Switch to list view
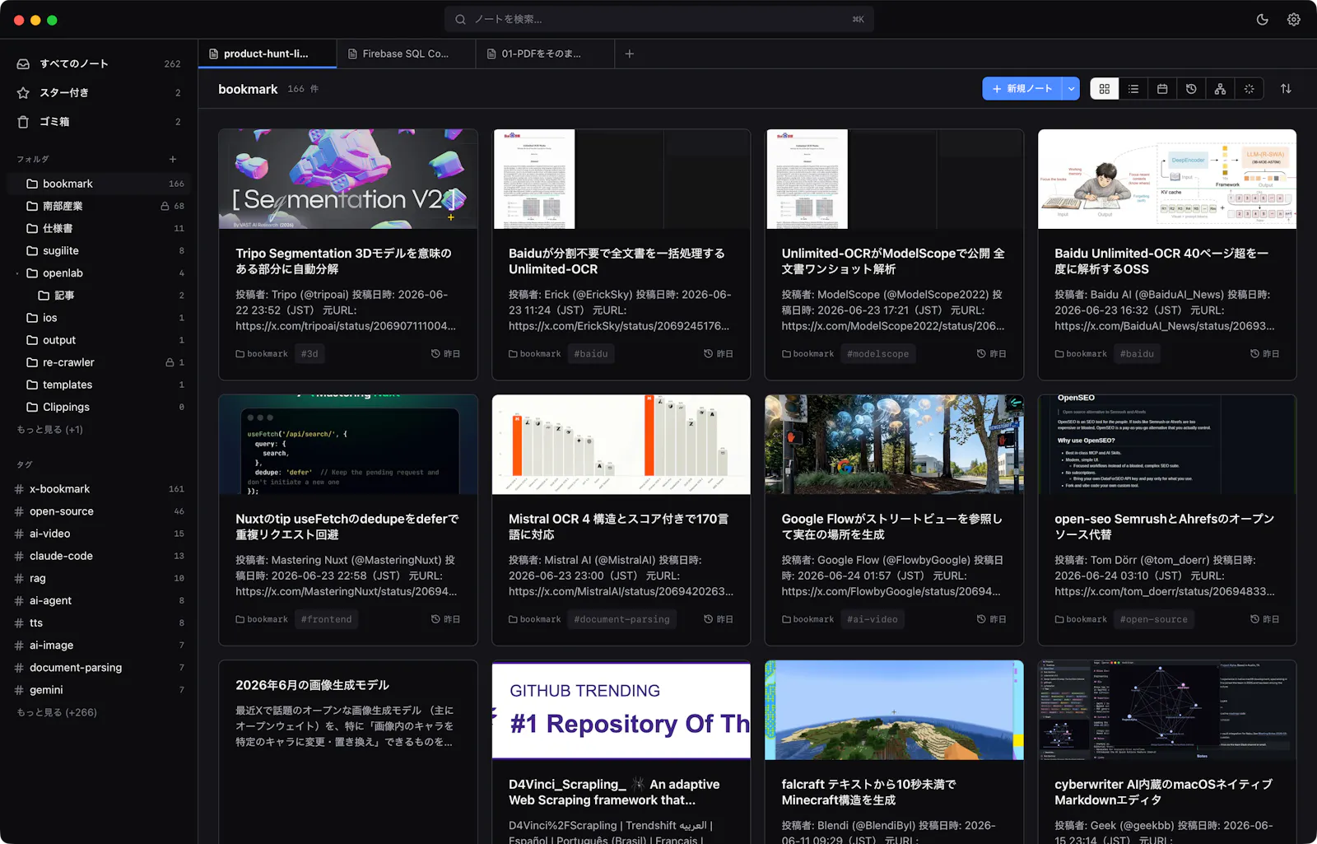The image size is (1317, 844). [1133, 89]
